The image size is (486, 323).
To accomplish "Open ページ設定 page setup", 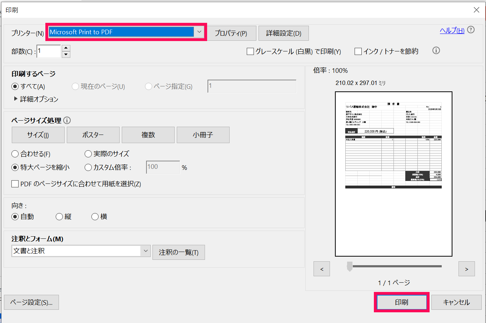I will click(31, 302).
